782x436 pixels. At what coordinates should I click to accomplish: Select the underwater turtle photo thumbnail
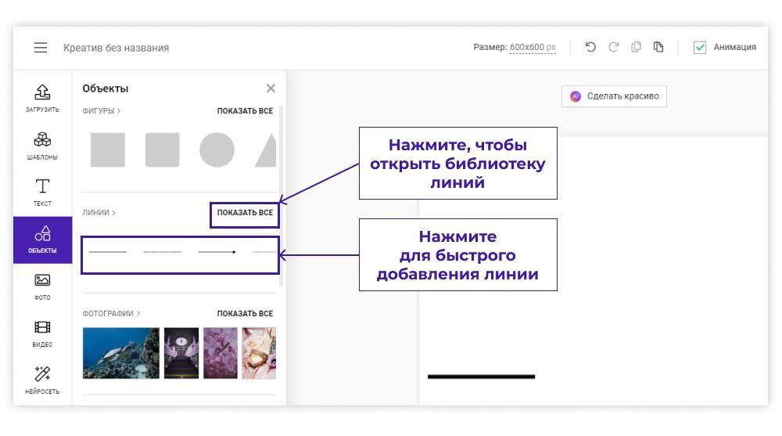coord(120,353)
